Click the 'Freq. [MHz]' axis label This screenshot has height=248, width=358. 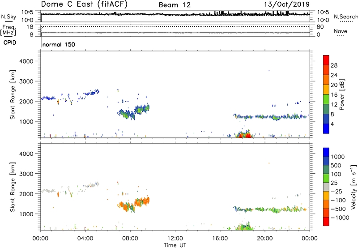click(x=8, y=30)
